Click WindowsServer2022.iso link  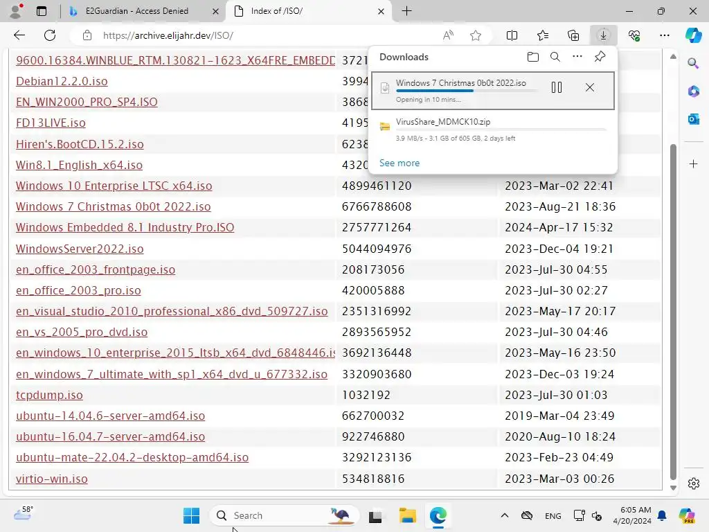point(80,249)
